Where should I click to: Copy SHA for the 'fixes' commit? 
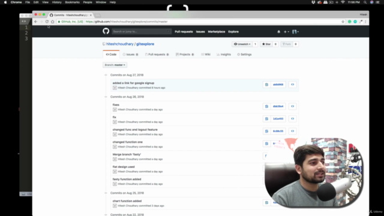(266, 106)
